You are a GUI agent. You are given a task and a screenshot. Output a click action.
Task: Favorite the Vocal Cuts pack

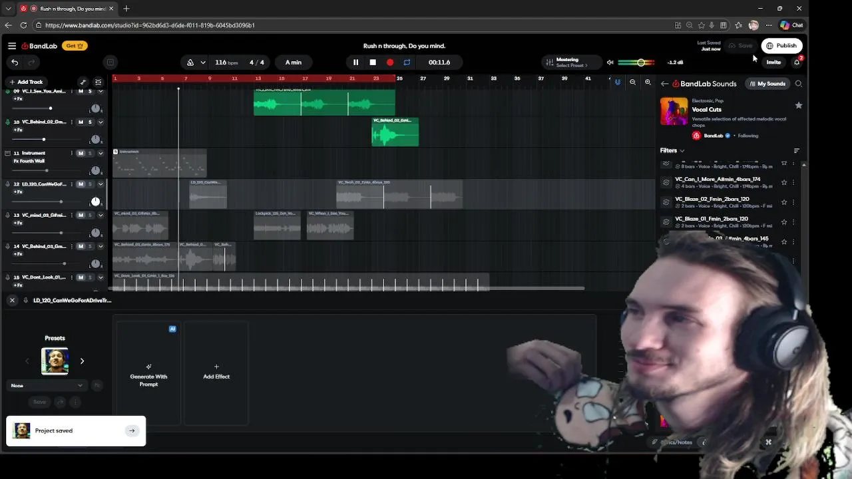799,105
